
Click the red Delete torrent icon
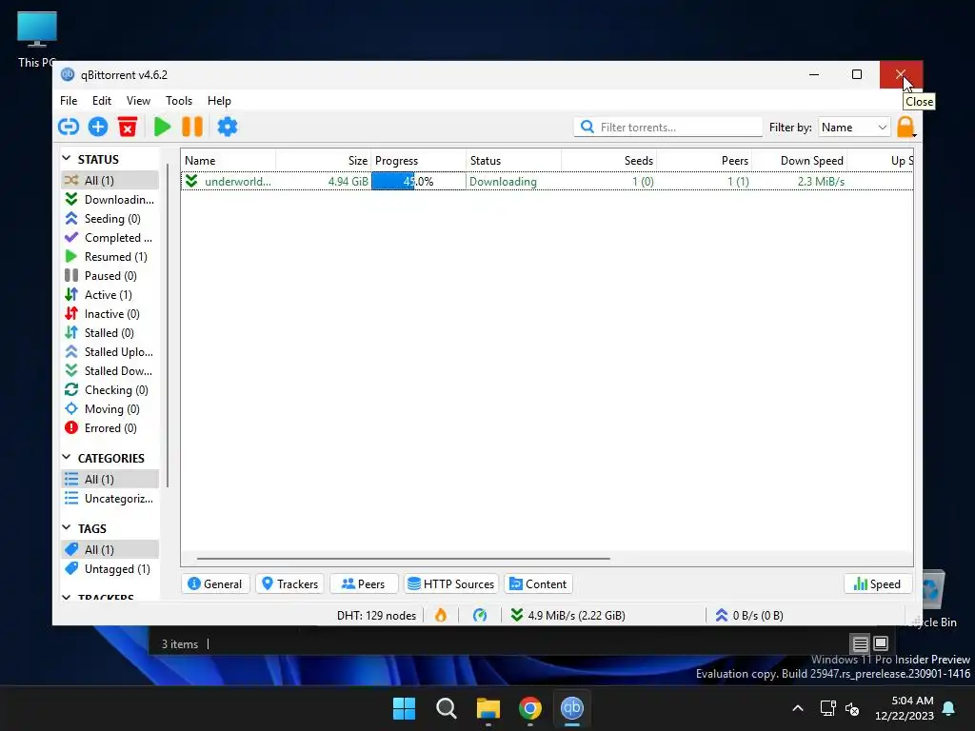click(128, 127)
